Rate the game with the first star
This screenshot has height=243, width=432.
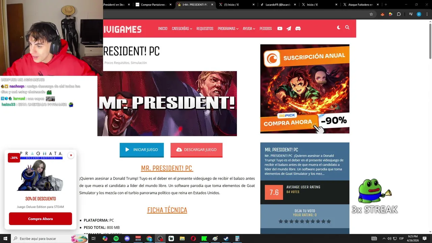(280, 221)
